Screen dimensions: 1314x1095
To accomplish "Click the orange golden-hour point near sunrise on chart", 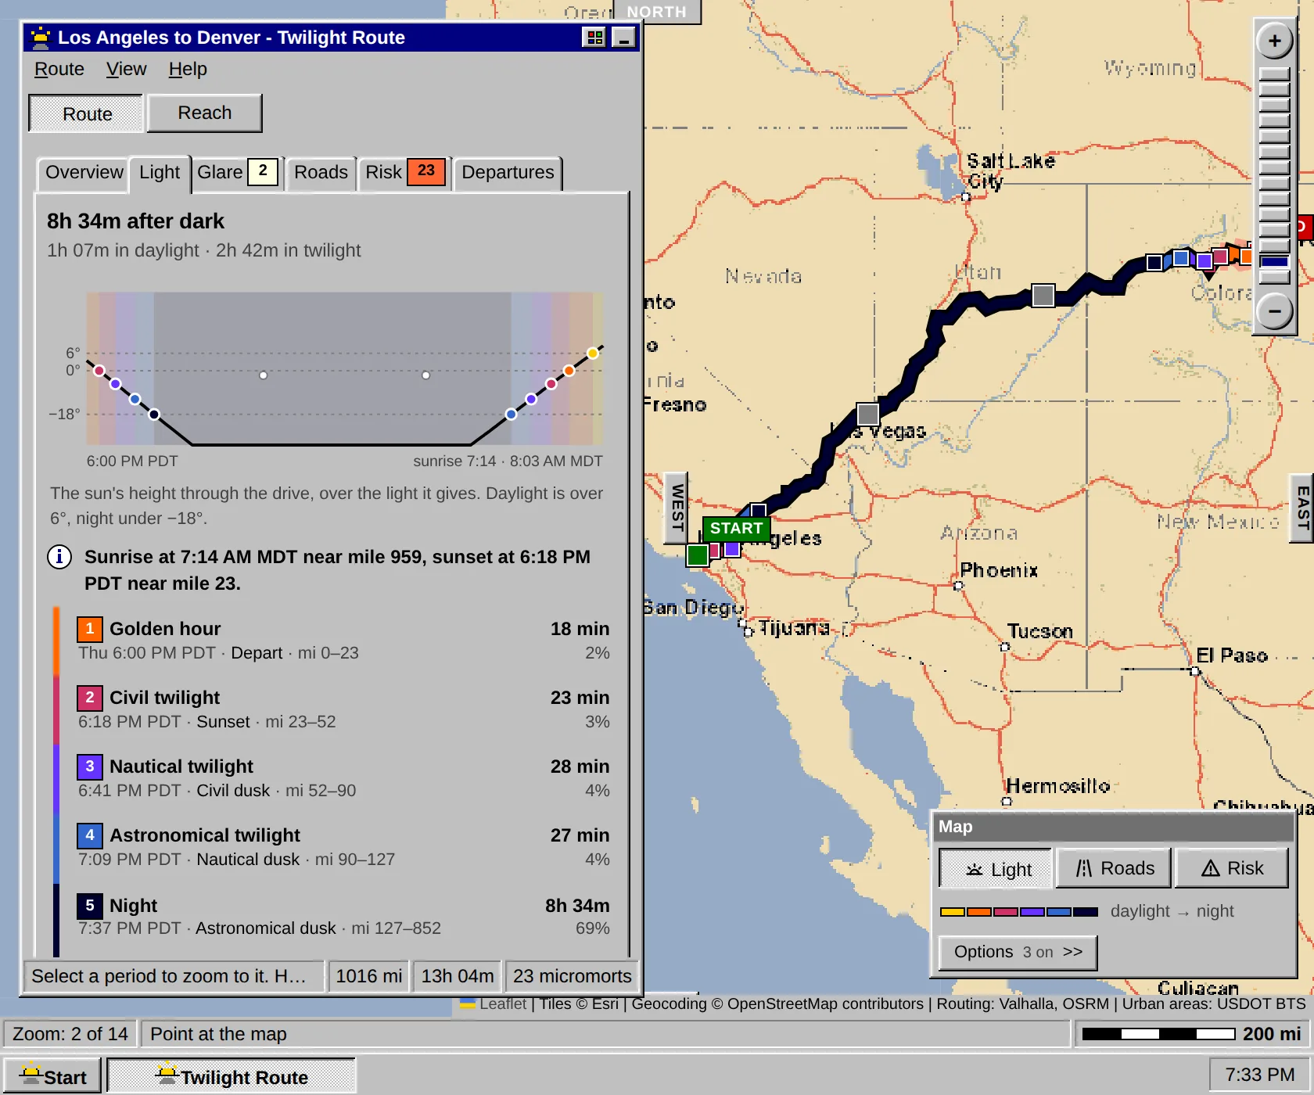I will tap(569, 371).
